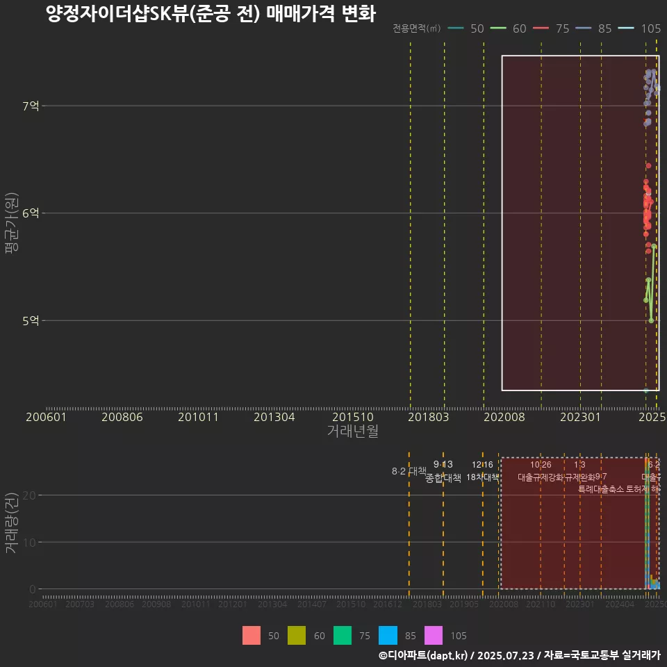667x667 pixels.
Task: Click the '특례대출축소' annotation text
Action: click(601, 489)
